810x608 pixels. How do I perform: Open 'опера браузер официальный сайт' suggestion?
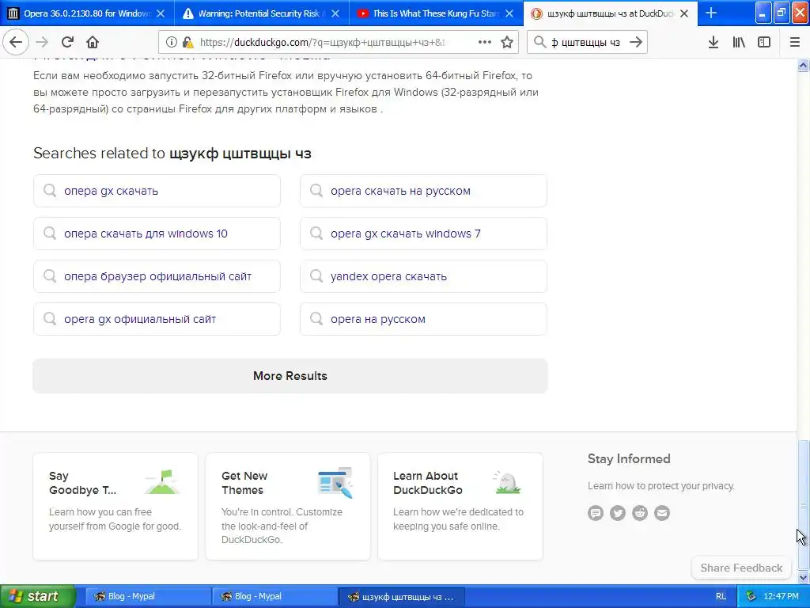(x=157, y=276)
